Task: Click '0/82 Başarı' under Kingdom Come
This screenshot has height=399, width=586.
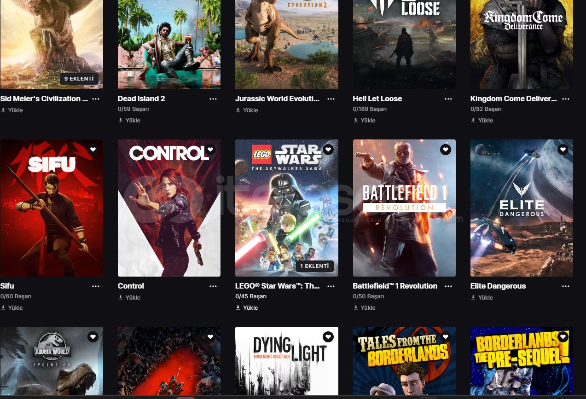Action: click(486, 109)
